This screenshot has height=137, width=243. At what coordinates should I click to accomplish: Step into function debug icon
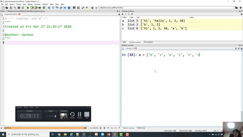click(x=57, y=8)
